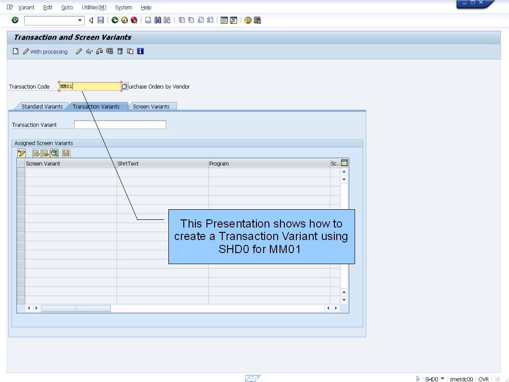509x382 pixels.
Task: Click the Transaction Variant input field
Action: [x=120, y=125]
